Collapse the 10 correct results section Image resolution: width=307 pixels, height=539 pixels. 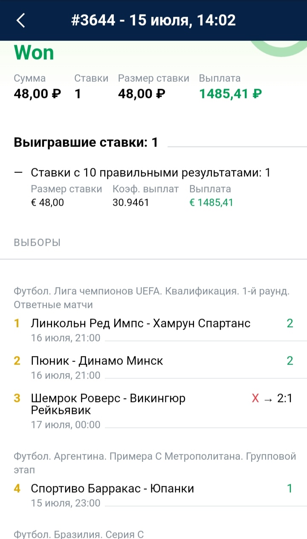tap(18, 173)
